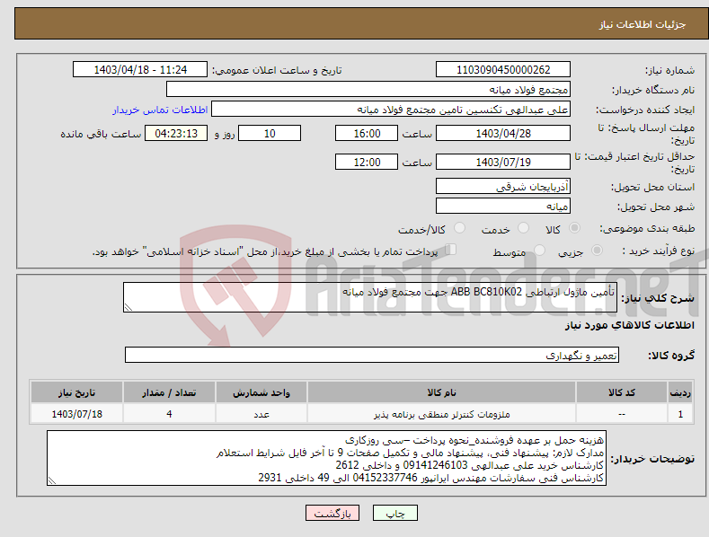Viewport: 709px width, 537px height.
Task: Click the item name ملزومات کنترلر منطقی برنامه پذیر
Action: pyautogui.click(x=441, y=414)
